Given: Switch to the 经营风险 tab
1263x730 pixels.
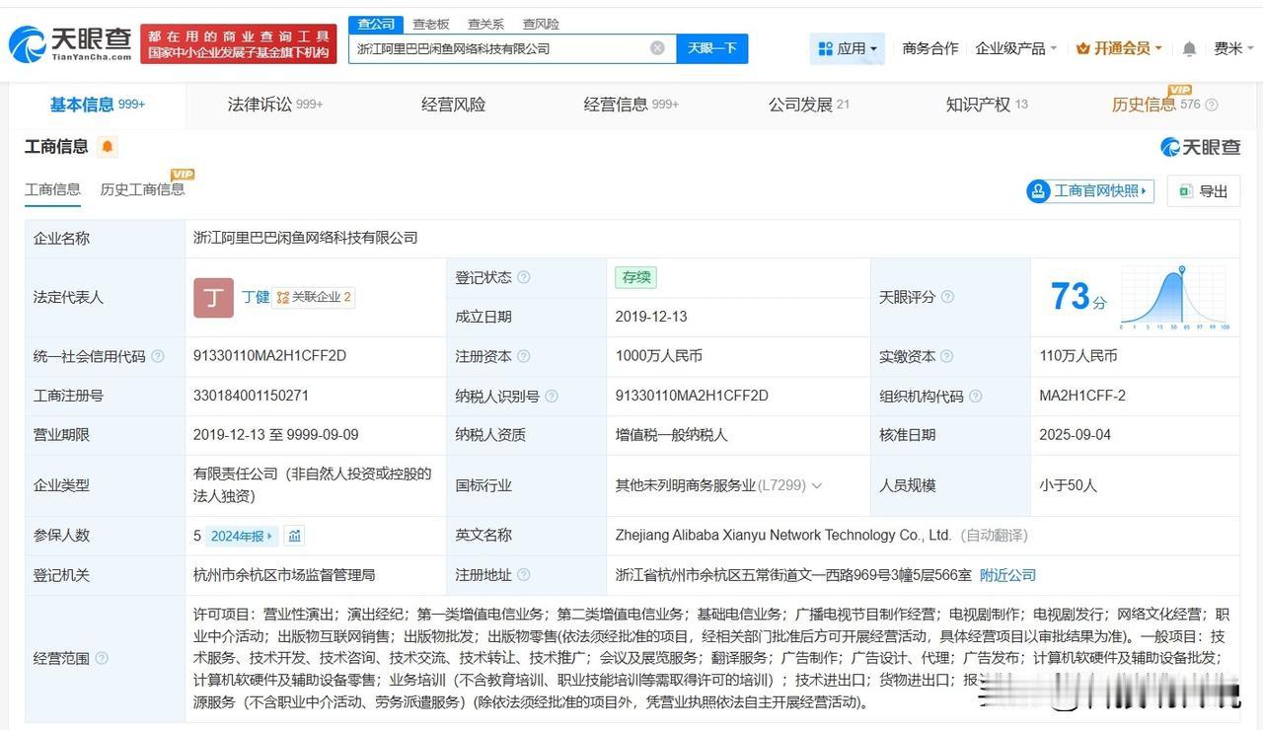Looking at the screenshot, I should click(x=453, y=105).
